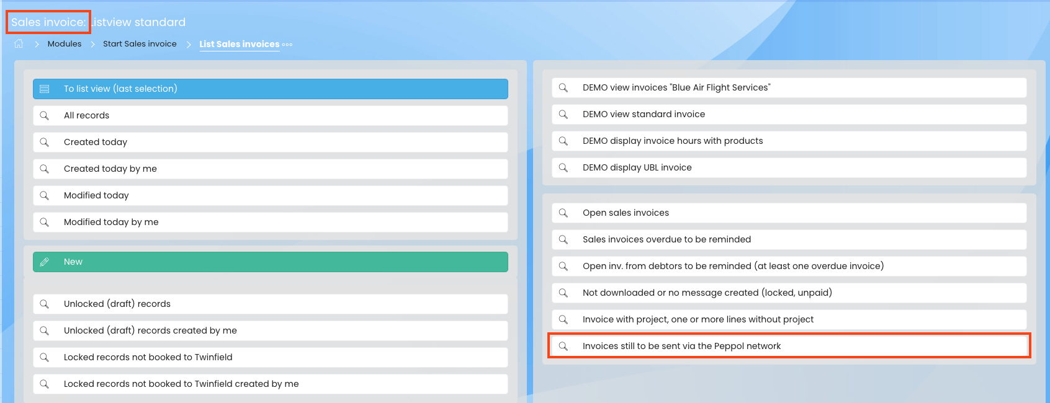Go to Start Sales invoice breadcrumb
This screenshot has width=1050, height=403.
click(140, 44)
